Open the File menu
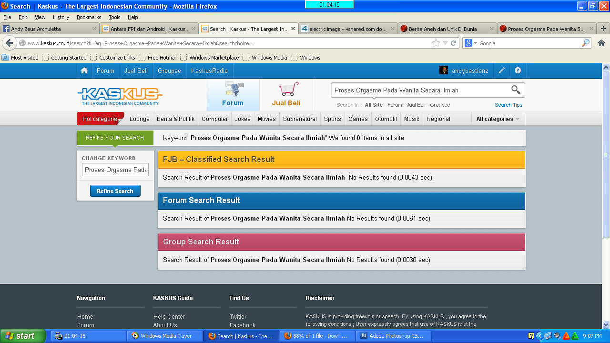Image resolution: width=610 pixels, height=343 pixels. click(7, 17)
